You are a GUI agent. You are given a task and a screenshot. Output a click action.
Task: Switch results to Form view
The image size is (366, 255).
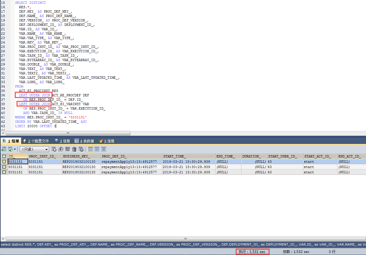(97, 149)
